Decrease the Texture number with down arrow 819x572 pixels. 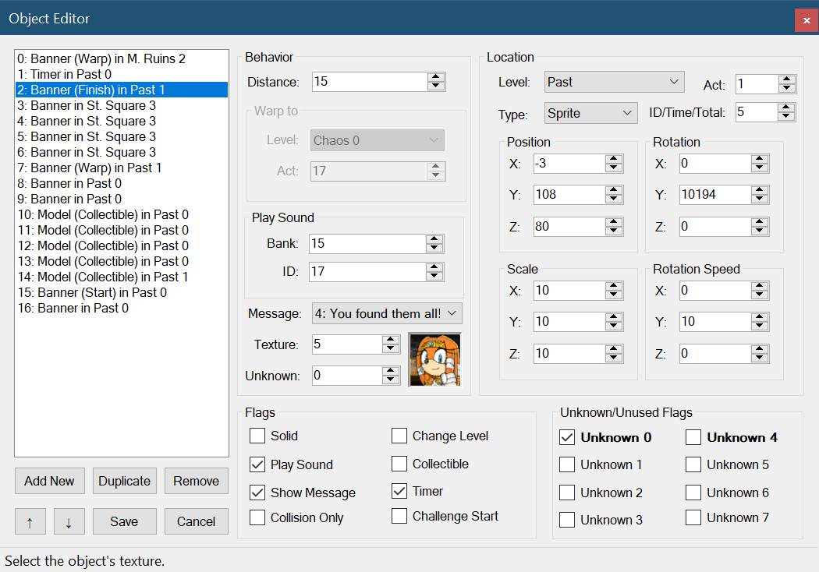tap(391, 348)
